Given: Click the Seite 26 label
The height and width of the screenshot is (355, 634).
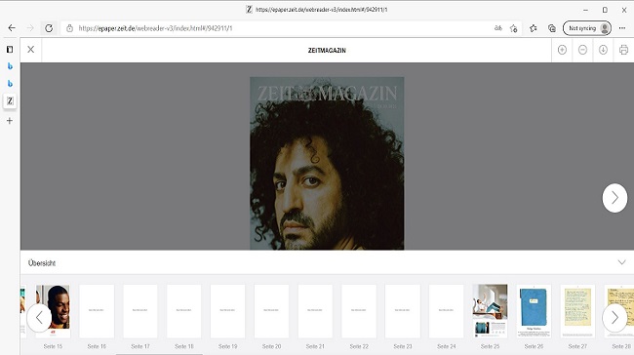Looking at the screenshot, I should [534, 346].
